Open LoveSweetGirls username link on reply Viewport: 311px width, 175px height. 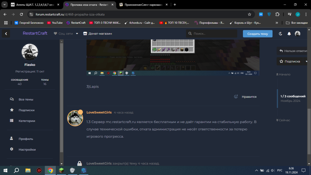(x=99, y=112)
